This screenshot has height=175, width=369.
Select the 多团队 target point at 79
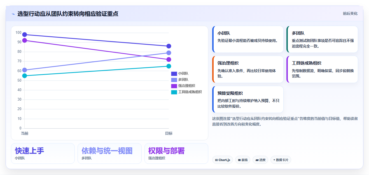(169, 53)
